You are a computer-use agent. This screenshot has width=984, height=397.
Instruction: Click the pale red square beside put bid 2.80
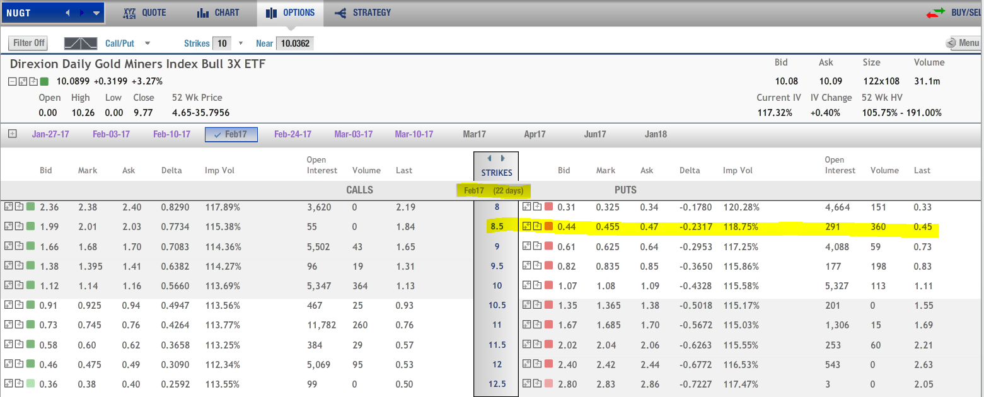click(x=548, y=384)
